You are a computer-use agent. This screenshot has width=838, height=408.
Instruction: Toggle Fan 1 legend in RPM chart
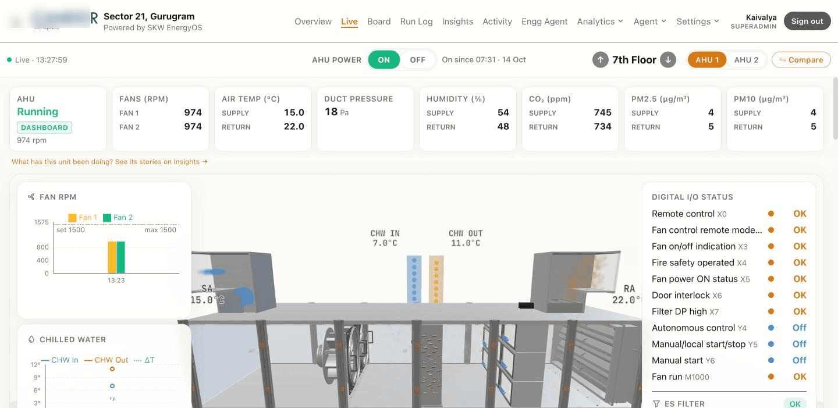point(83,217)
